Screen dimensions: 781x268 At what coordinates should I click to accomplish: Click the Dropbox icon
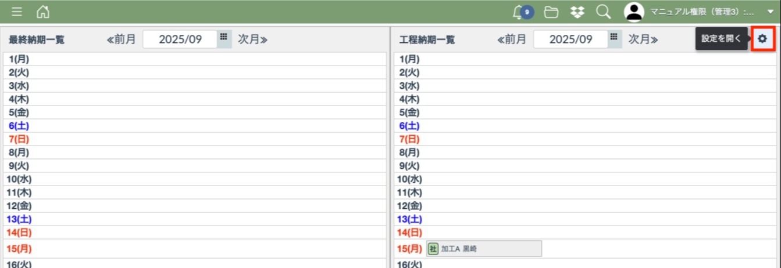(577, 12)
